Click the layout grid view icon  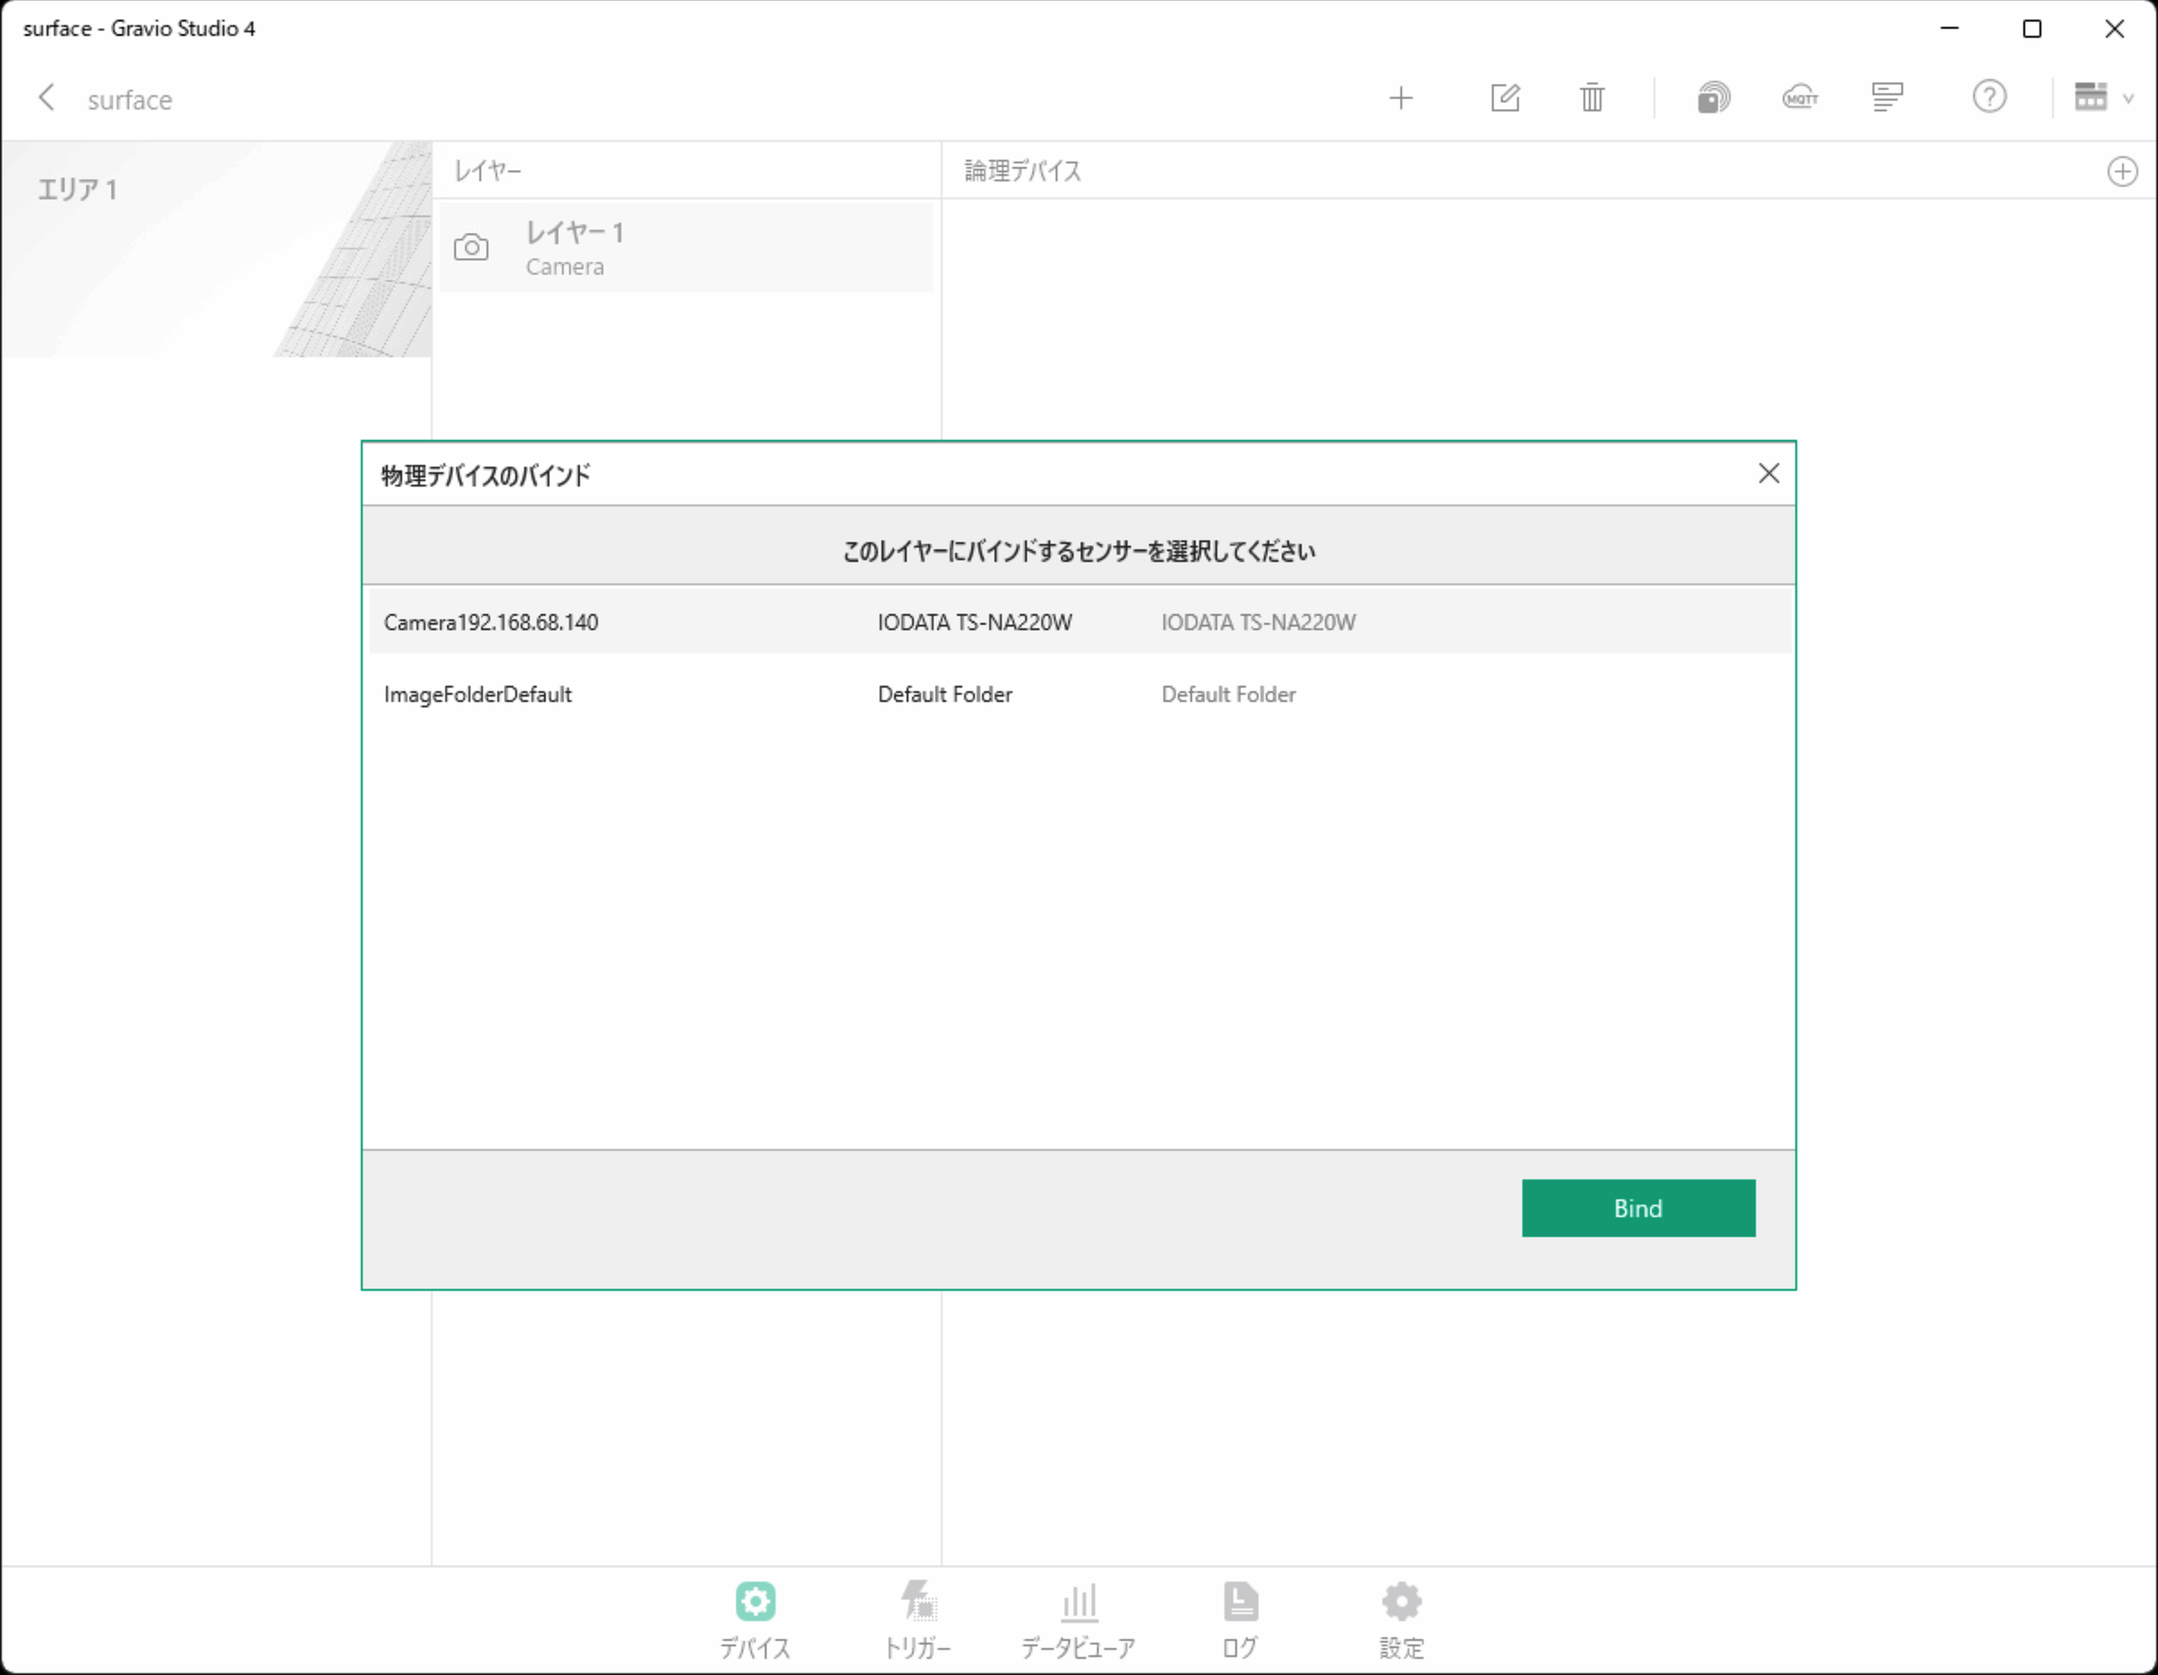click(2090, 97)
